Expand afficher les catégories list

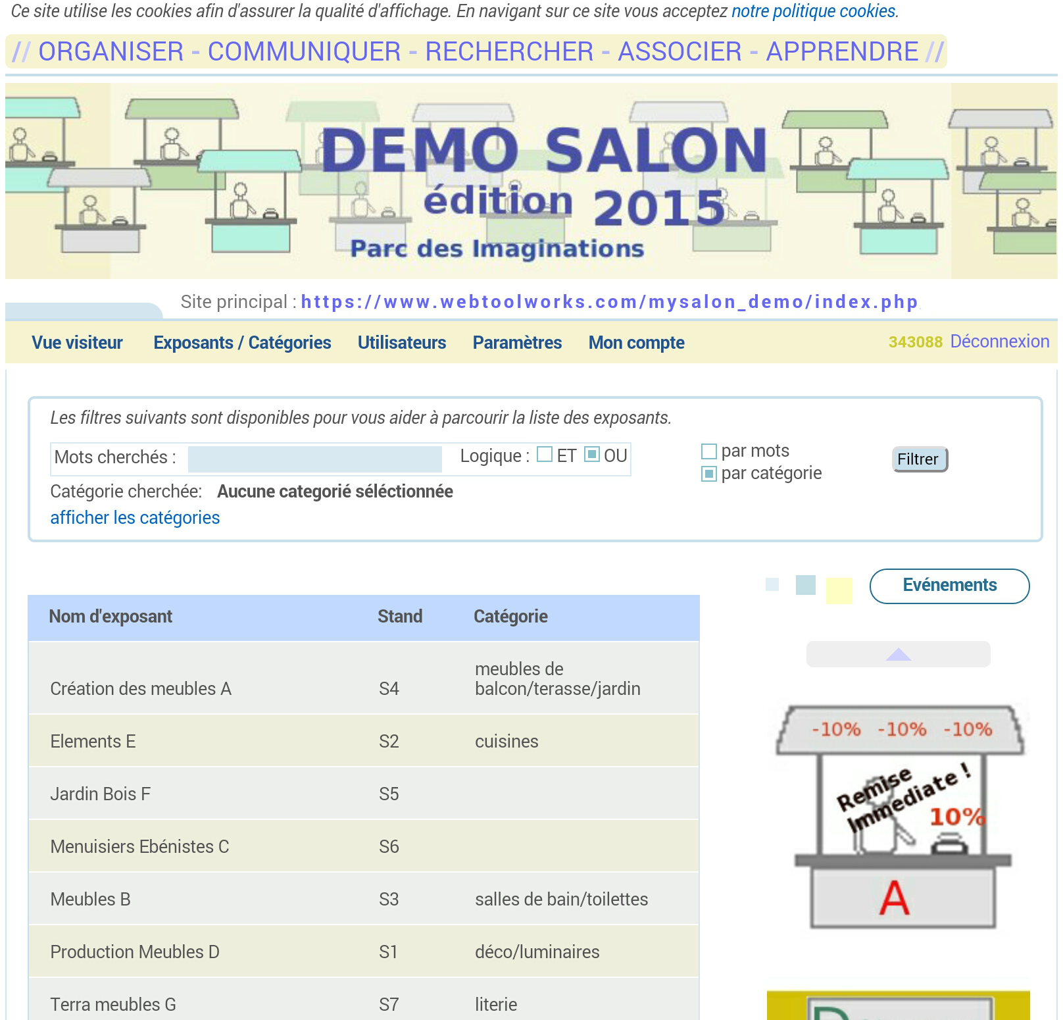(135, 518)
